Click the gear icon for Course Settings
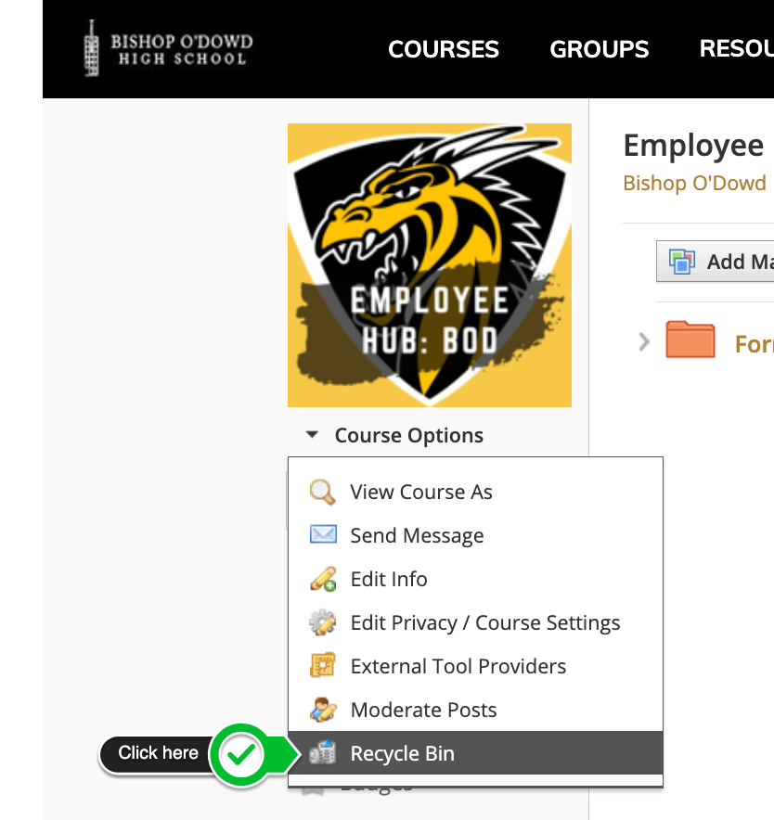 (323, 622)
